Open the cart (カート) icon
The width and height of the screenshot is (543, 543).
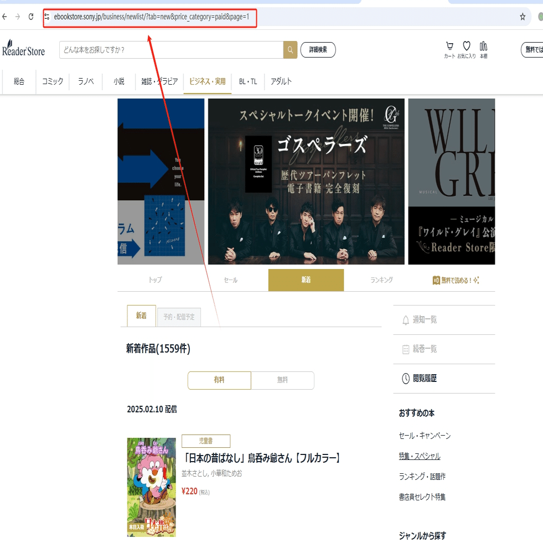point(449,50)
